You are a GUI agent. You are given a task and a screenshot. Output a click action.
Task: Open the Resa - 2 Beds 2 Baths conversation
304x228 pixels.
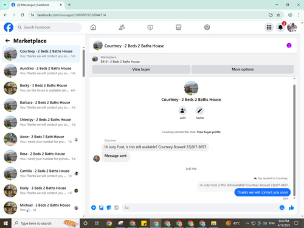coord(41,156)
